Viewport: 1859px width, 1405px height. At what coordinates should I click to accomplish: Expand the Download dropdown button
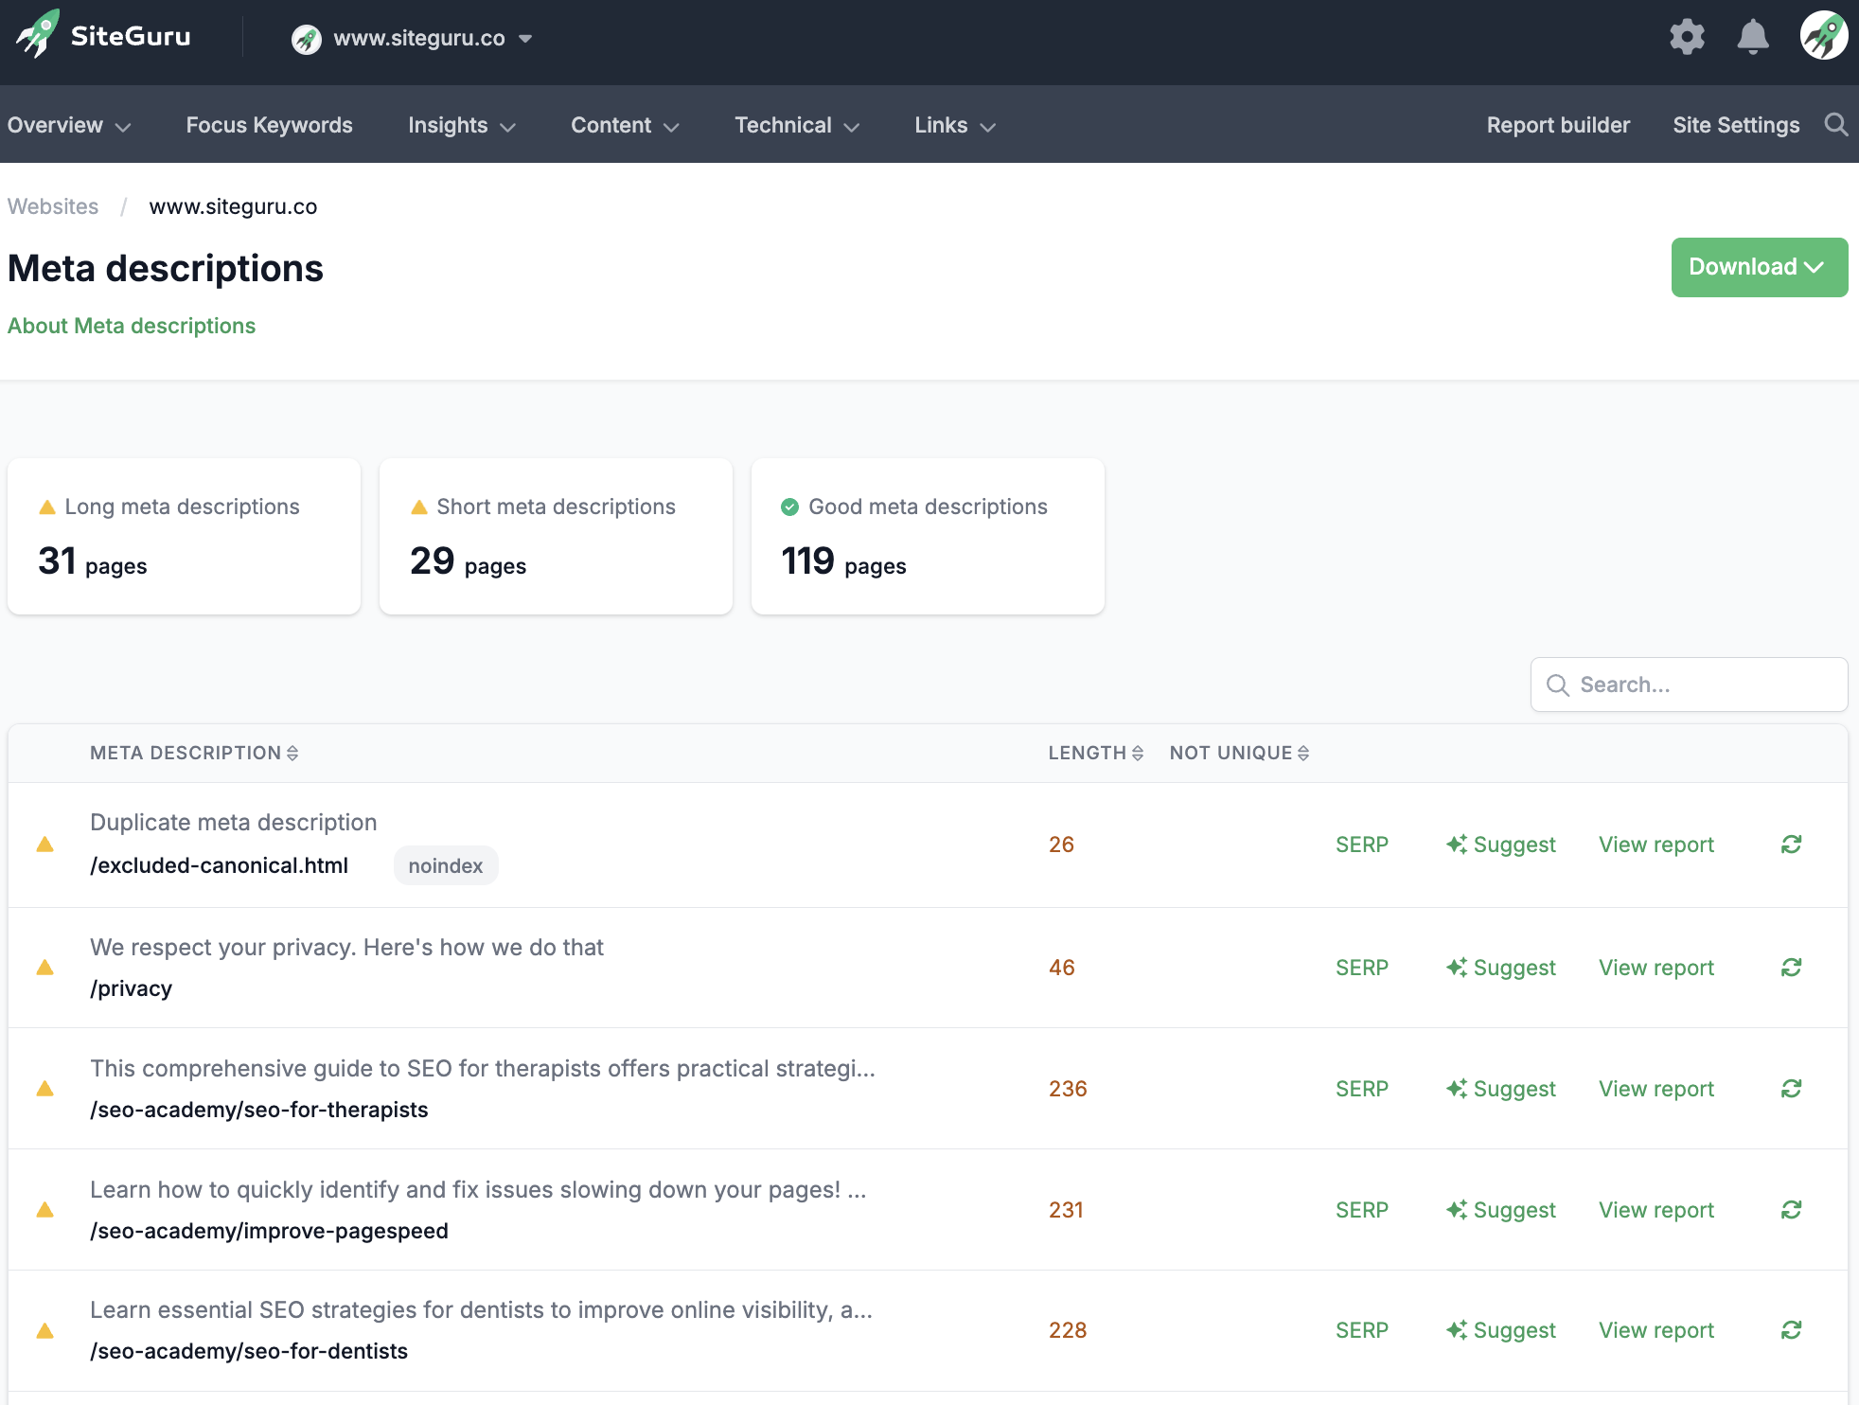(1759, 267)
